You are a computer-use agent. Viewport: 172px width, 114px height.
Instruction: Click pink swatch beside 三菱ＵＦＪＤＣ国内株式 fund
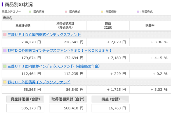tap(5, 35)
